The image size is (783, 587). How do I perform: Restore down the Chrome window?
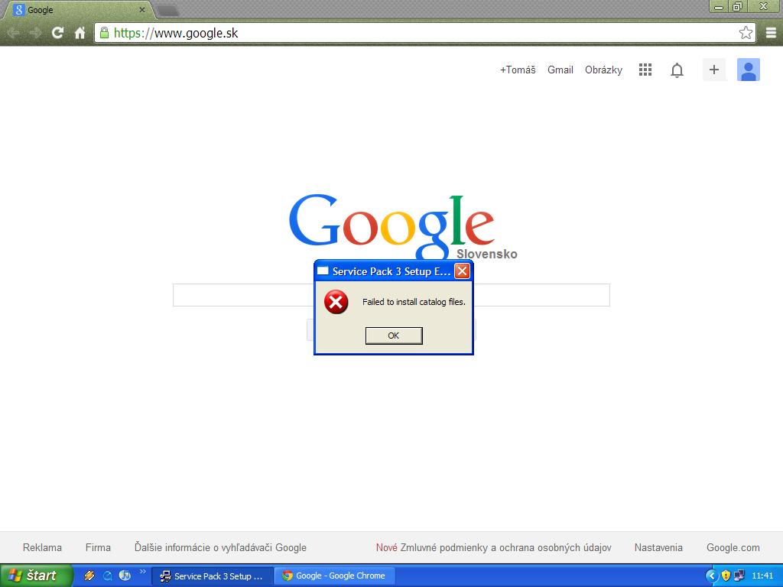point(738,6)
